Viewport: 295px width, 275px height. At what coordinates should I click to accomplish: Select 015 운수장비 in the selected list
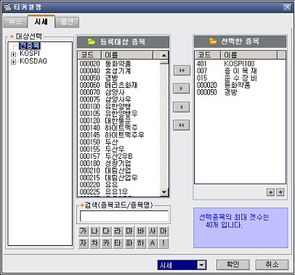240,78
